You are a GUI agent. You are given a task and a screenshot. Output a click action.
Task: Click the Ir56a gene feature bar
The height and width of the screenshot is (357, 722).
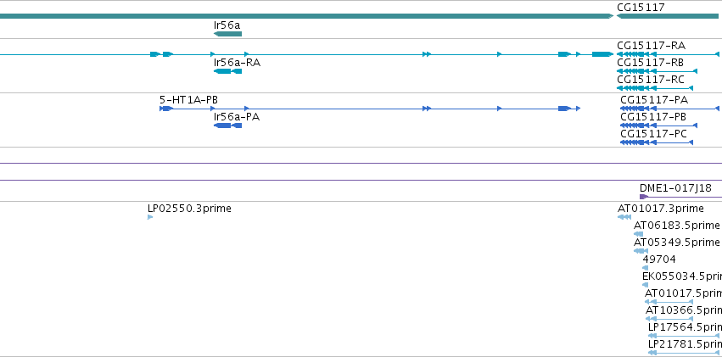click(x=227, y=34)
